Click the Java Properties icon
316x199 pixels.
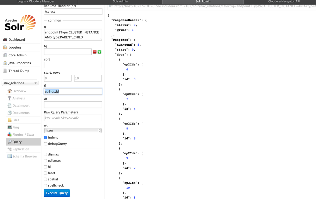tap(5, 63)
